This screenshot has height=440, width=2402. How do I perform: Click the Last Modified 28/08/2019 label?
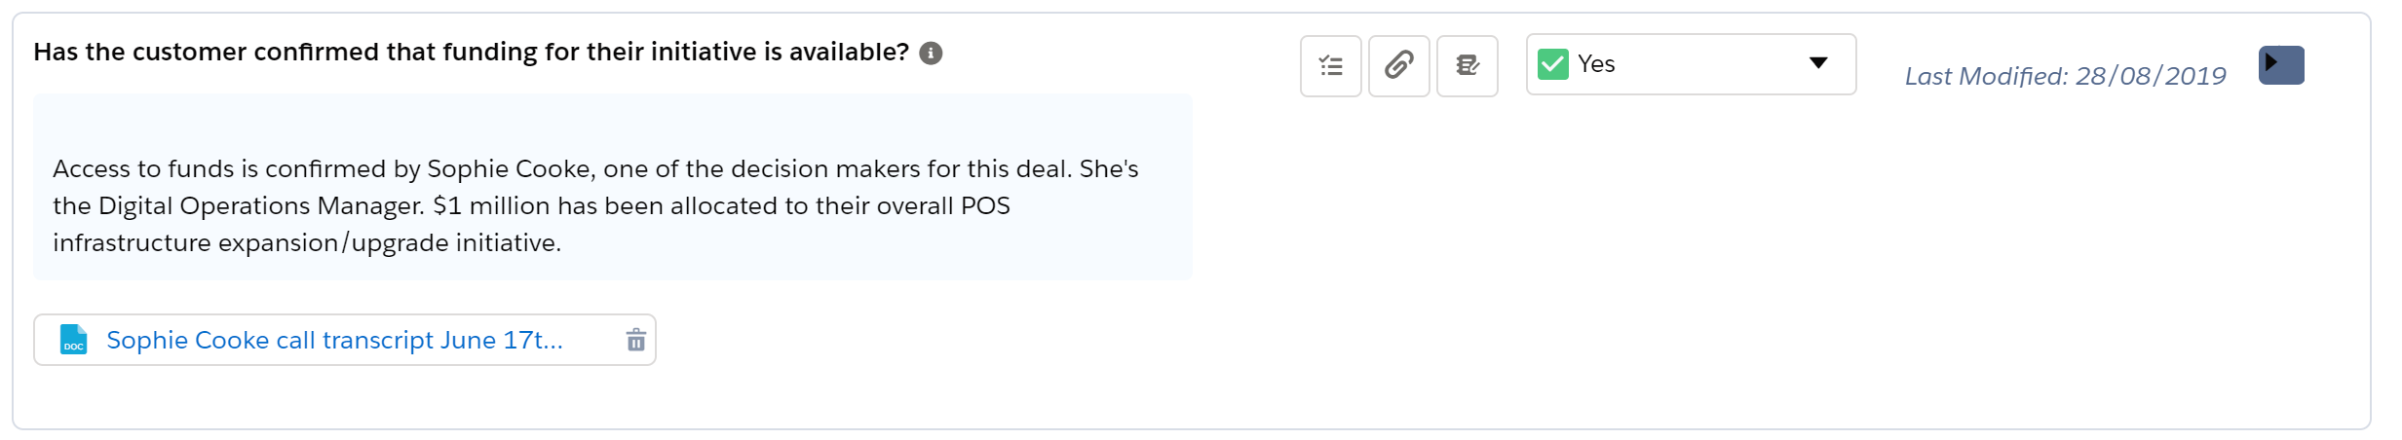click(x=2065, y=76)
